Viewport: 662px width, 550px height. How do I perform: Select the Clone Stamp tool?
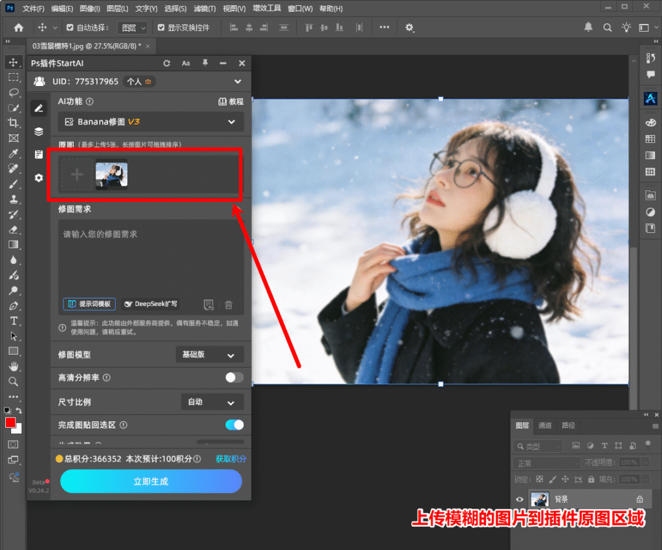pyautogui.click(x=14, y=199)
